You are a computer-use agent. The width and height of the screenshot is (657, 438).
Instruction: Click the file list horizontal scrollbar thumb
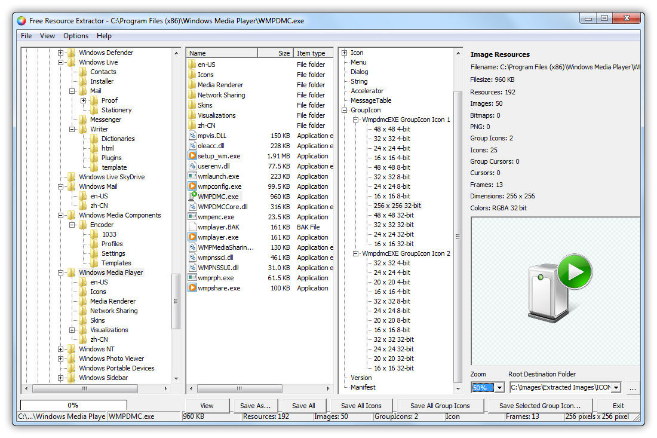coord(240,388)
